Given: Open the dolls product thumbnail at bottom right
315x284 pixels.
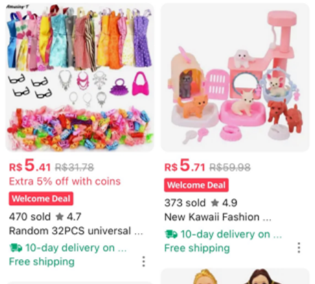Looking at the screenshot, I should coord(235,276).
